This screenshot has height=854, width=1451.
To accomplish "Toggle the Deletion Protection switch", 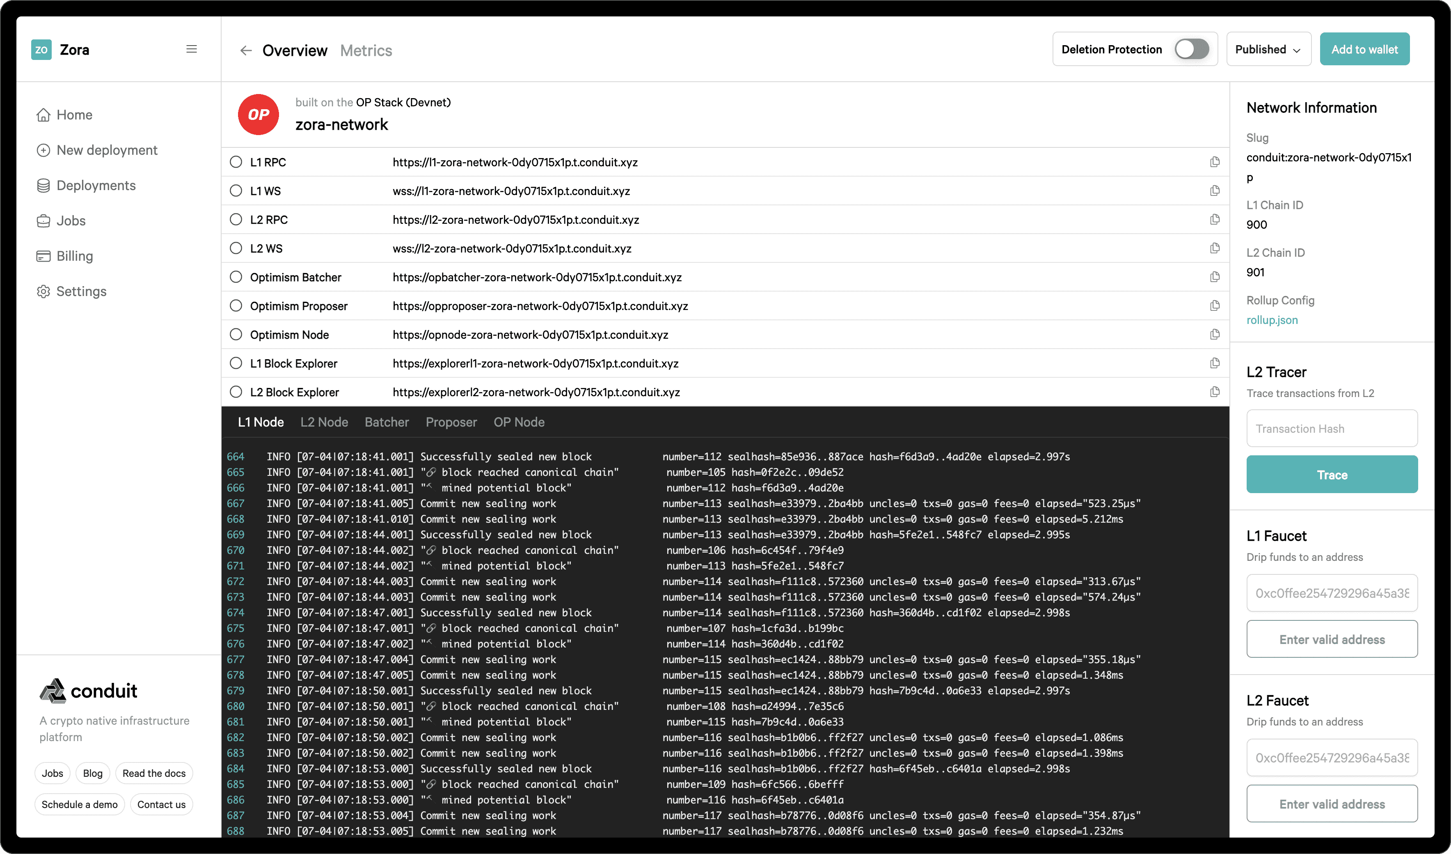I will point(1191,50).
